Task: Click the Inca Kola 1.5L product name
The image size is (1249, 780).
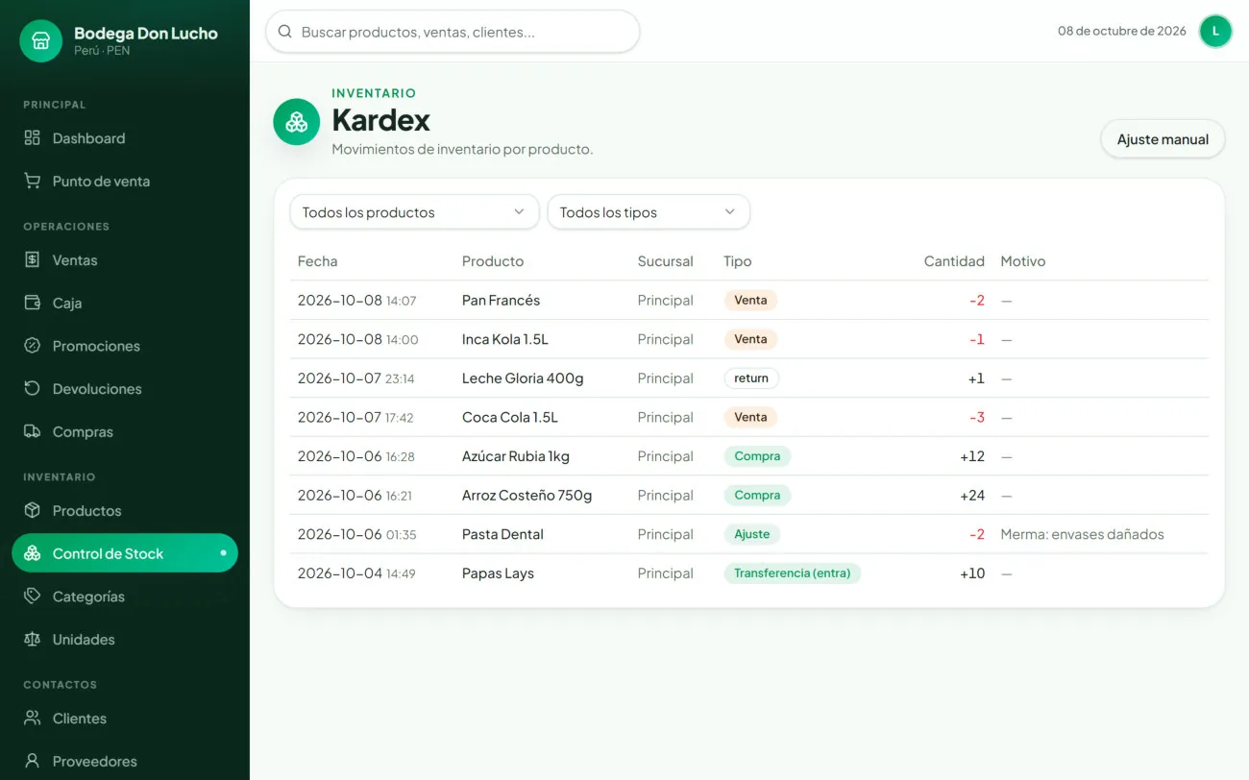Action: 505,339
